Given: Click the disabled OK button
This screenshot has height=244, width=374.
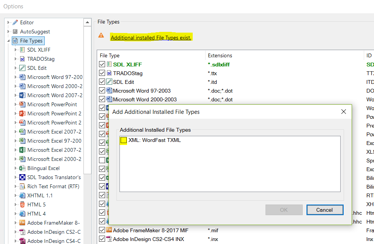Looking at the screenshot, I should [284, 210].
